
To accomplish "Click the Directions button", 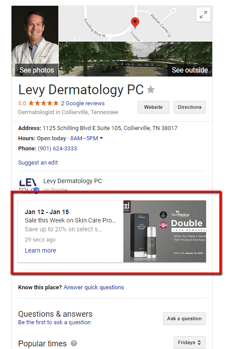I will [x=190, y=107].
